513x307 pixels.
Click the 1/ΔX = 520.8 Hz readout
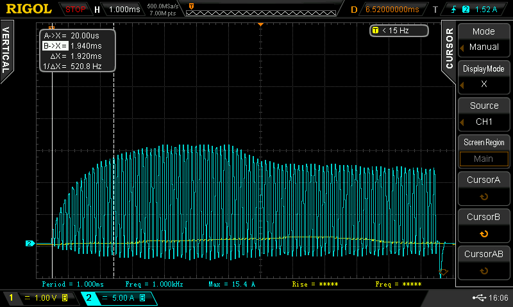click(x=72, y=67)
